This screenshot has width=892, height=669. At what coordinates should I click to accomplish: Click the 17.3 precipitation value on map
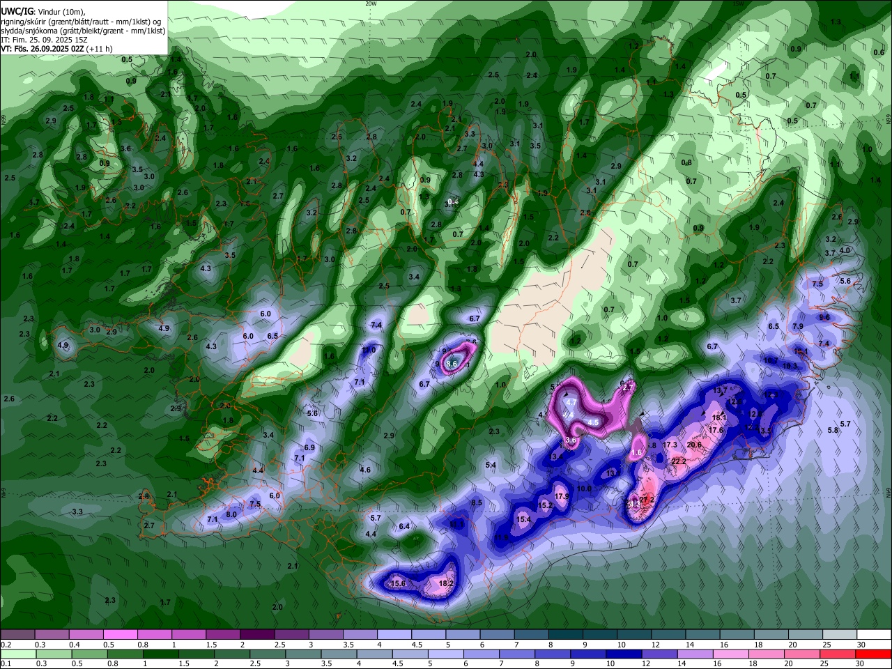click(x=670, y=445)
